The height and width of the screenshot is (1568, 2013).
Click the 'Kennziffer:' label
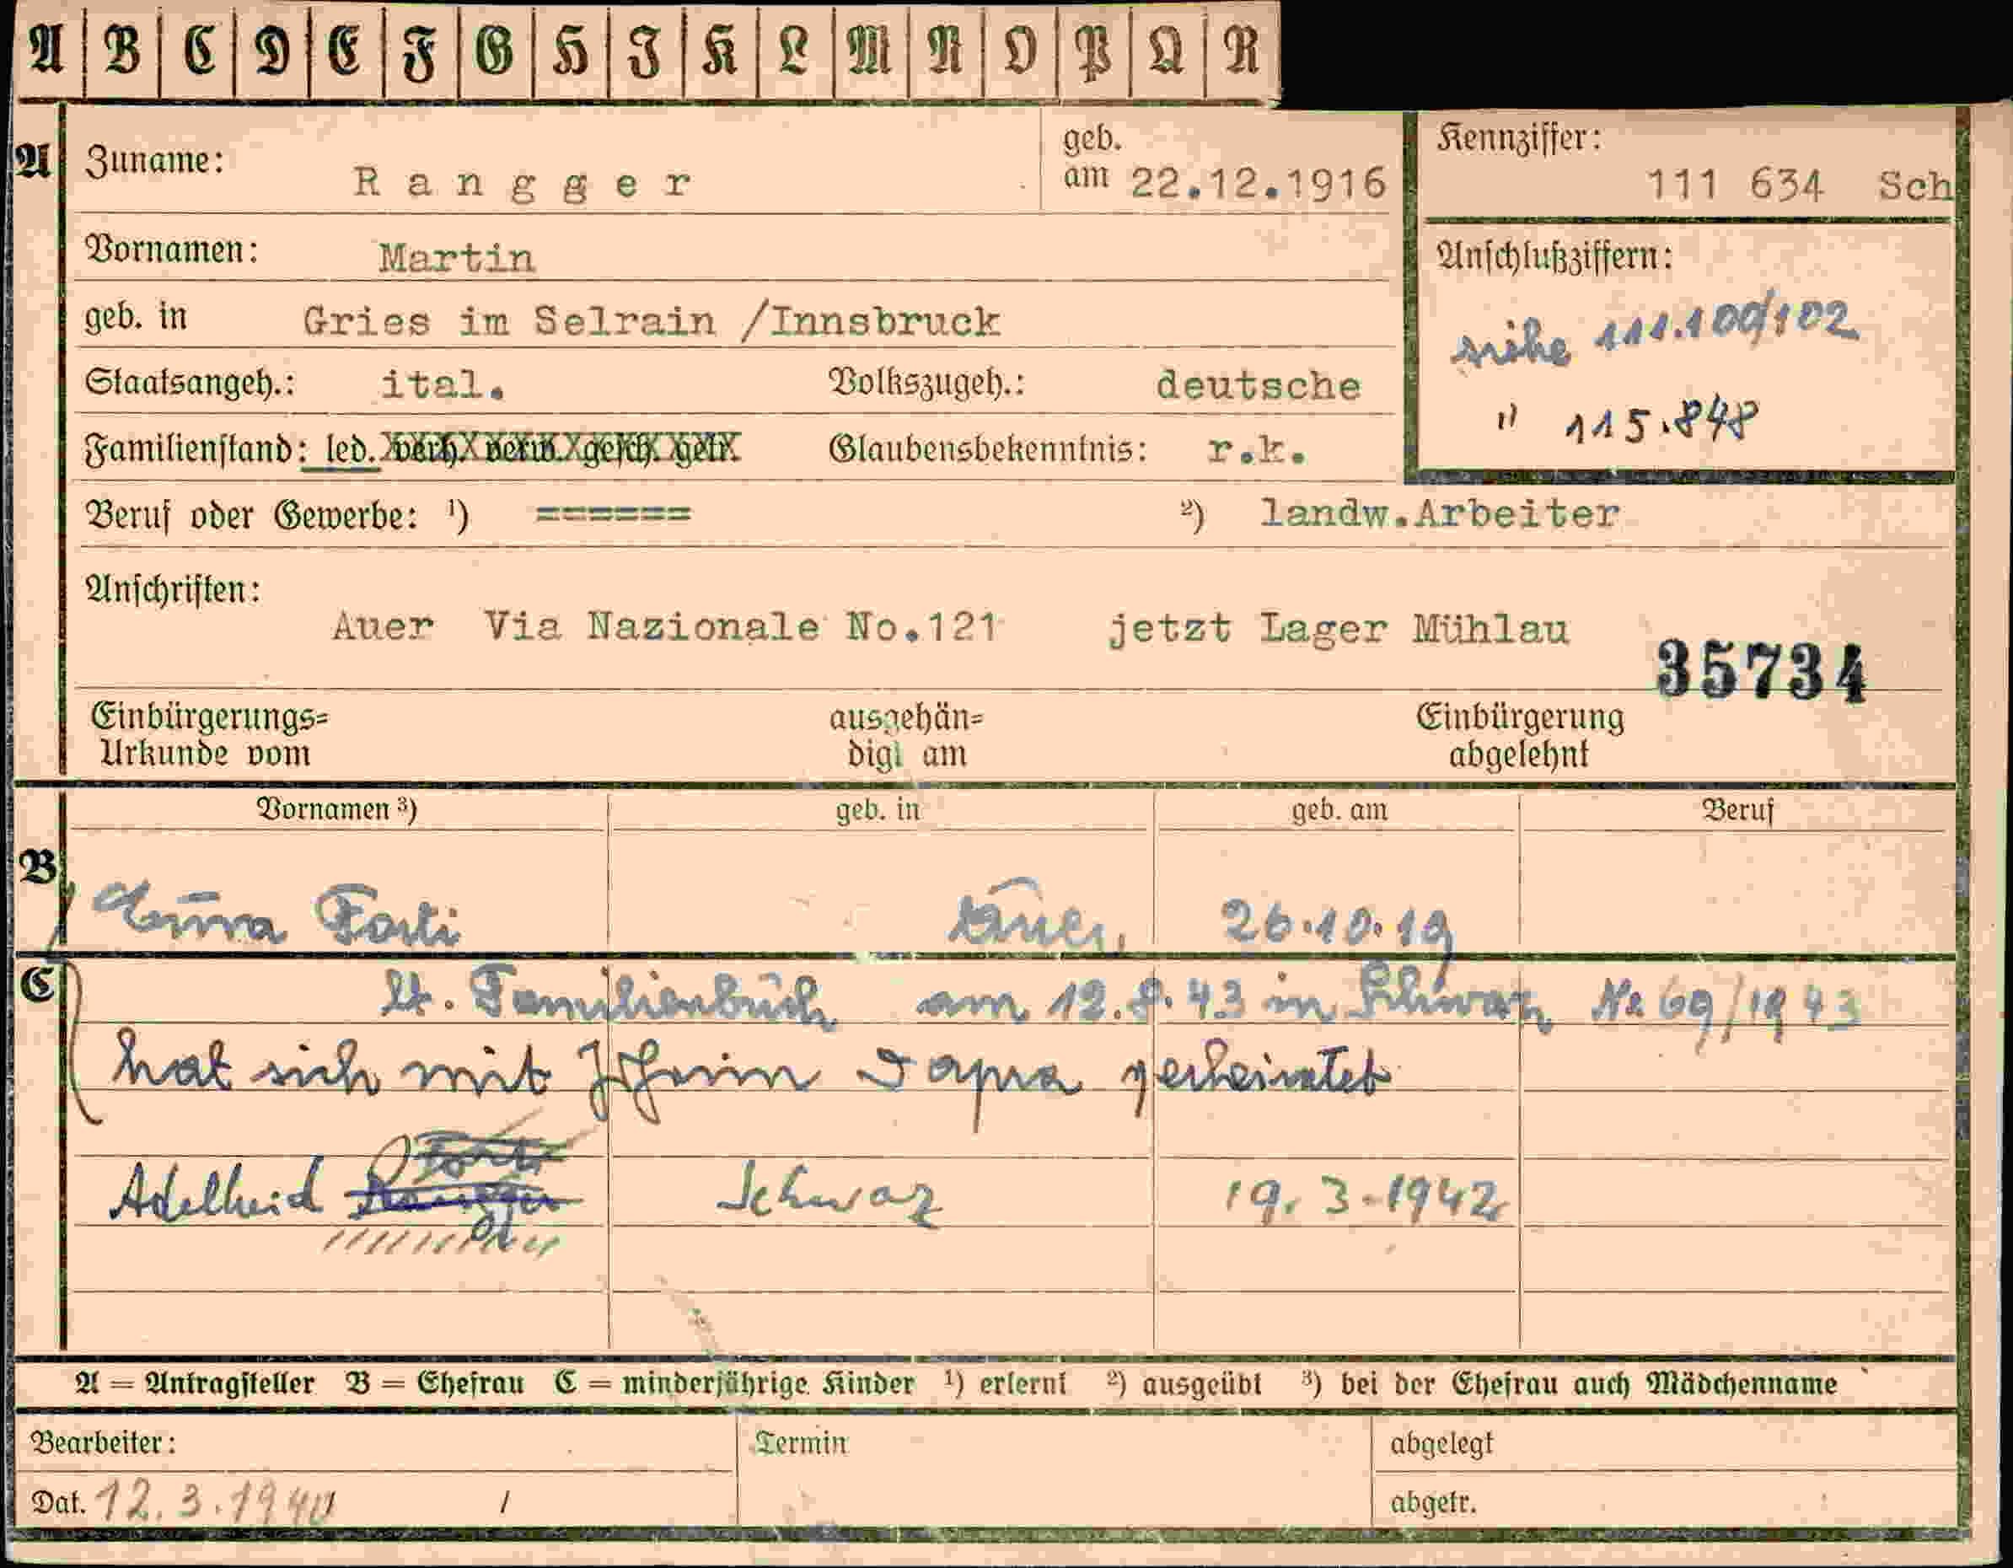pyautogui.click(x=1519, y=138)
